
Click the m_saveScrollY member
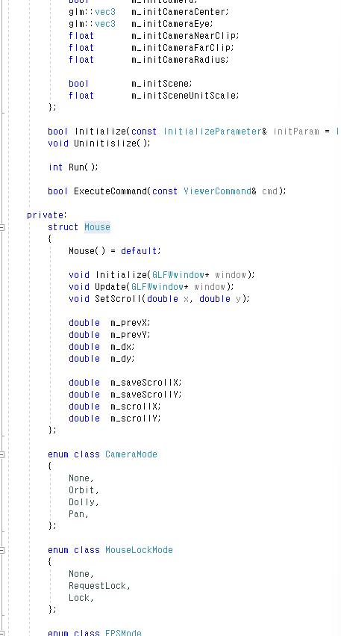tap(145, 395)
